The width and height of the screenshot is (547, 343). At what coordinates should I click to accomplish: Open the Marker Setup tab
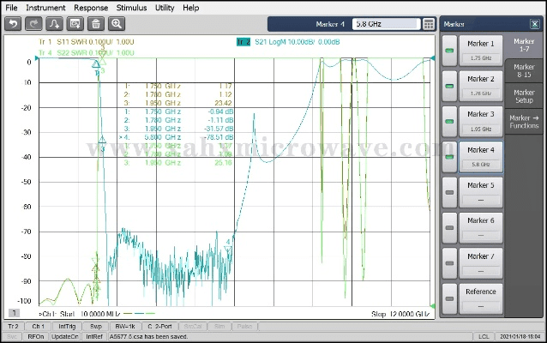(x=523, y=96)
